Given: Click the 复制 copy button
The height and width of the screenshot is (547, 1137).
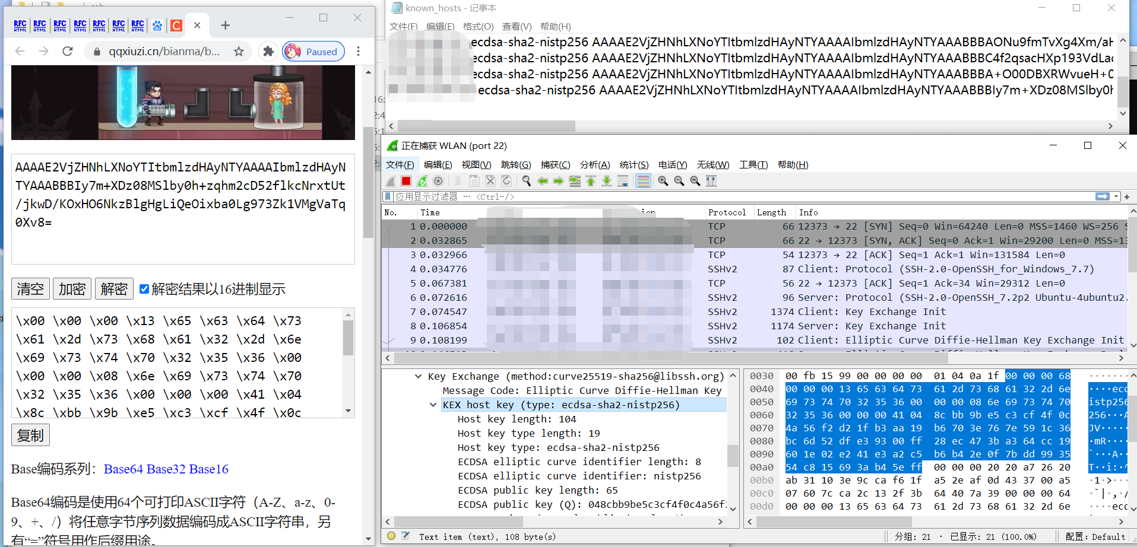Looking at the screenshot, I should 30,435.
